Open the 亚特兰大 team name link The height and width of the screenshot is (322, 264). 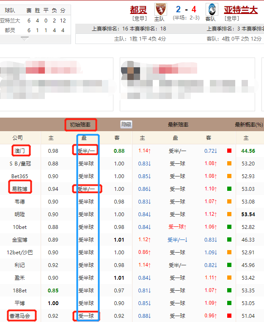[240, 9]
